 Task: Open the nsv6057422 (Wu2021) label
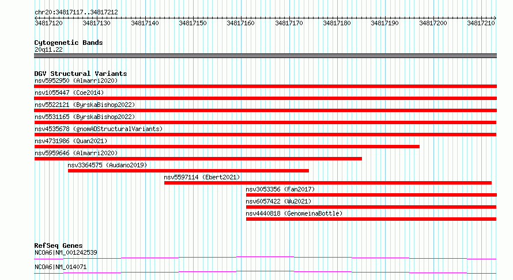278,201
